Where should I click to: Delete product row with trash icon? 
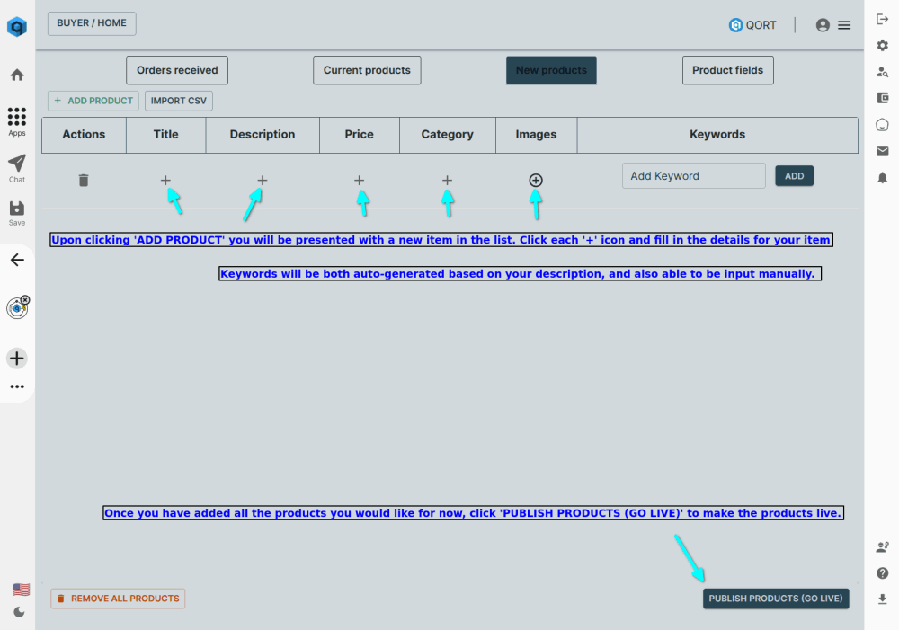point(84,181)
